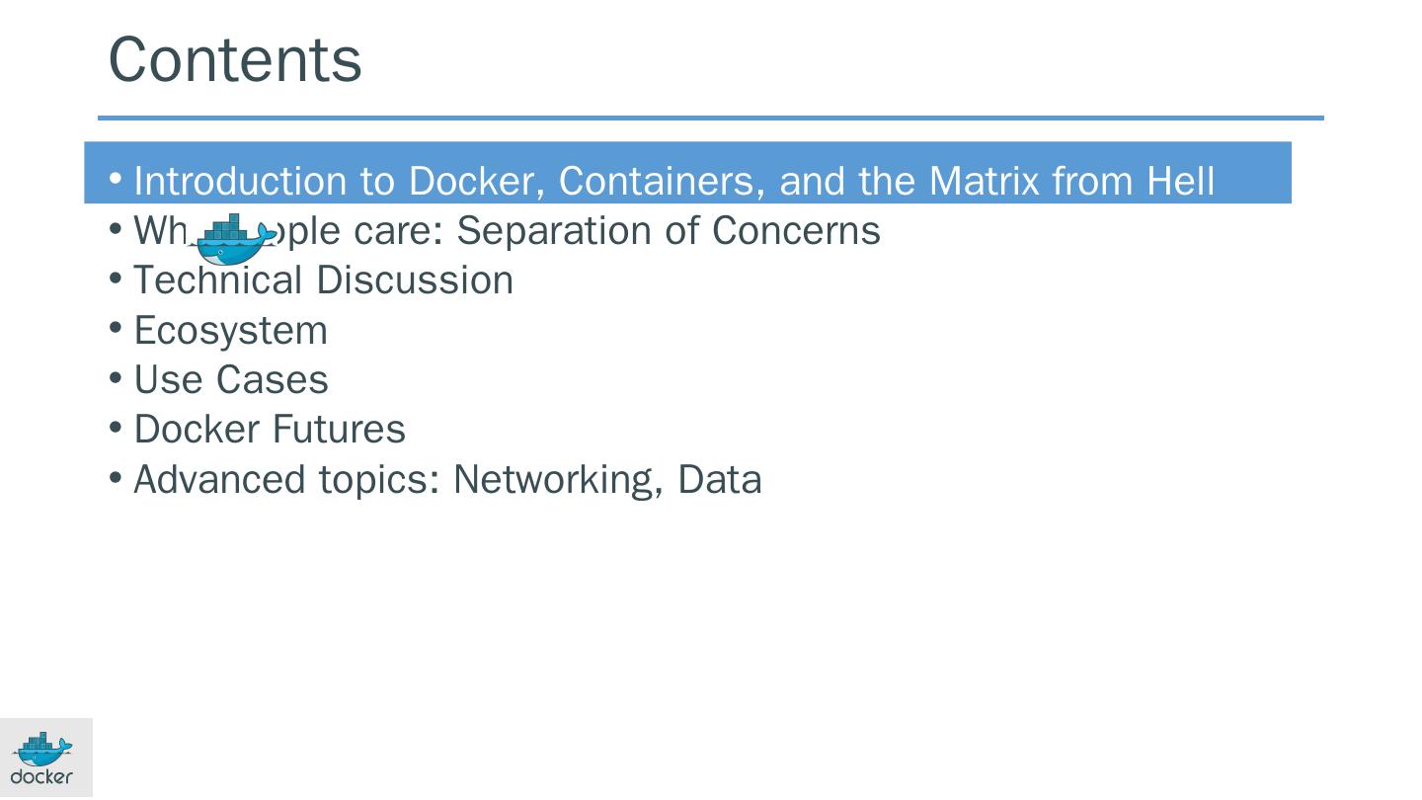Click the Docker whale icon overlapping the second bullet
1422x800 pixels.
pos(233,239)
